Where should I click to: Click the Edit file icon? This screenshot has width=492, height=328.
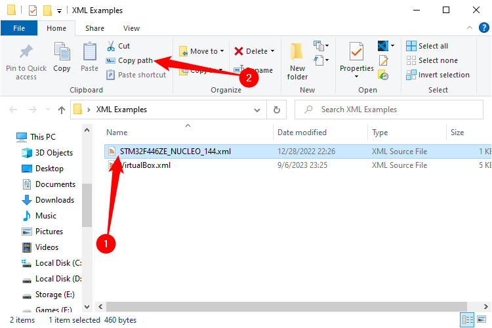pyautogui.click(x=384, y=60)
